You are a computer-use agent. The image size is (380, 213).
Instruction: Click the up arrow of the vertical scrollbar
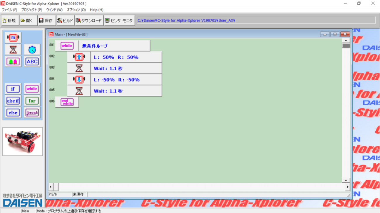[346, 41]
